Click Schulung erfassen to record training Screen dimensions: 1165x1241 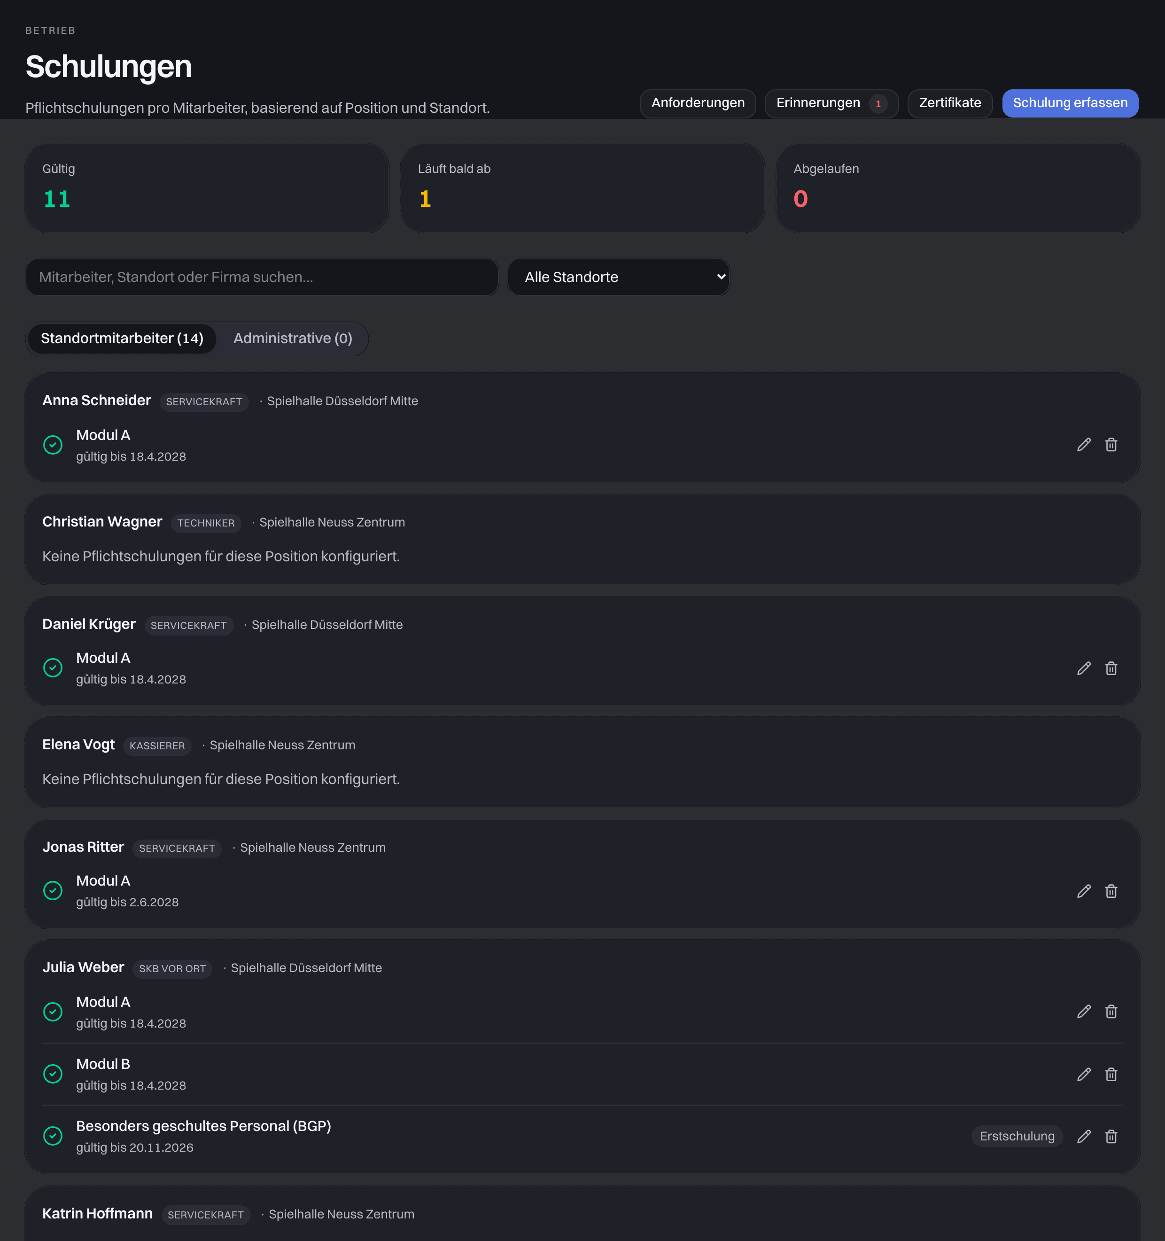[1070, 103]
